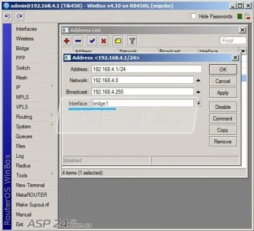Launch New Terminal
The height and width of the screenshot is (231, 254).
tap(30, 185)
